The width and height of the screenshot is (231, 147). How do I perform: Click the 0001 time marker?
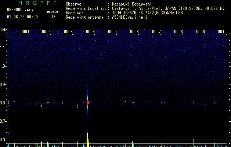[25, 32]
